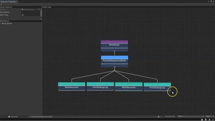Click the Description label
Image resolution: width=215 pixels, height=121 pixels.
tap(5, 12)
